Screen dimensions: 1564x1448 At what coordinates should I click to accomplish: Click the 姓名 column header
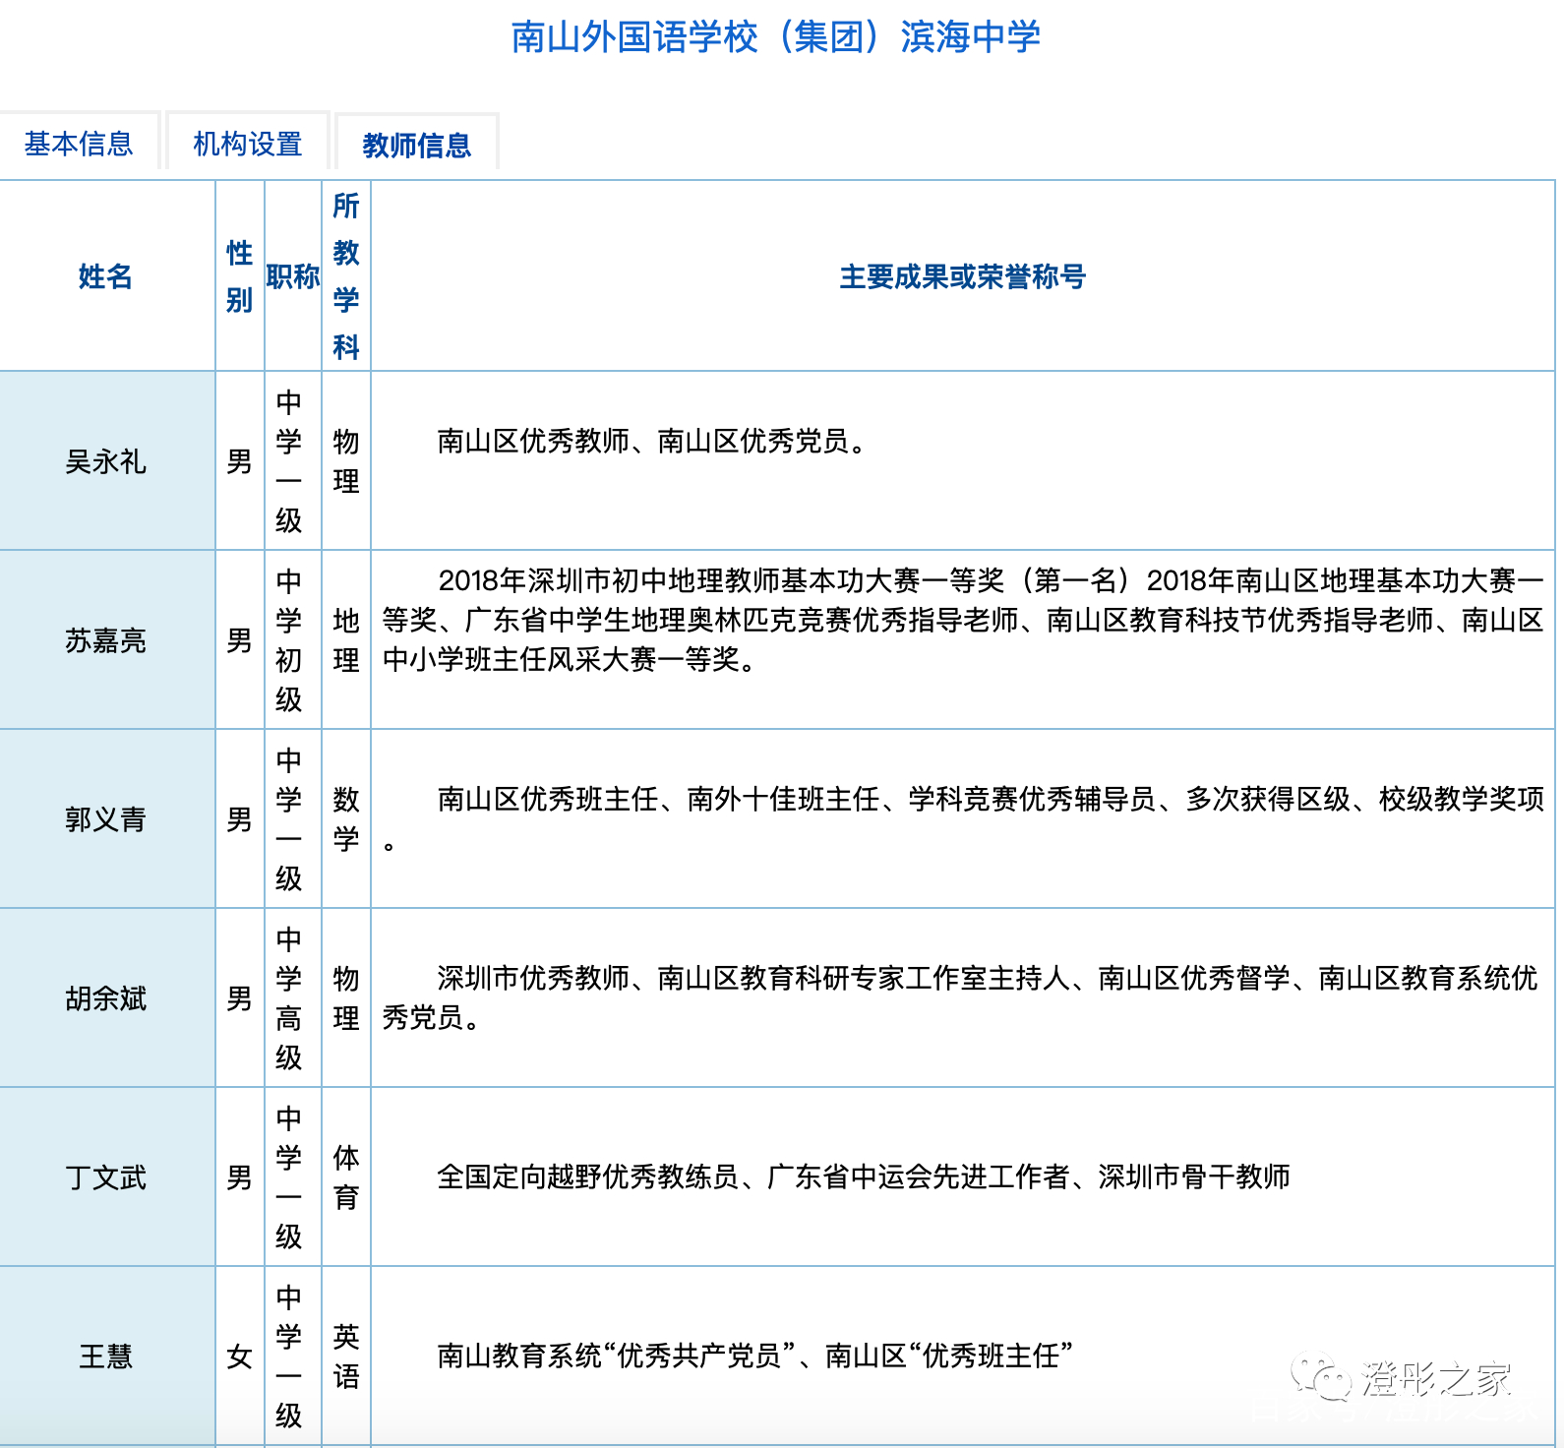106,276
